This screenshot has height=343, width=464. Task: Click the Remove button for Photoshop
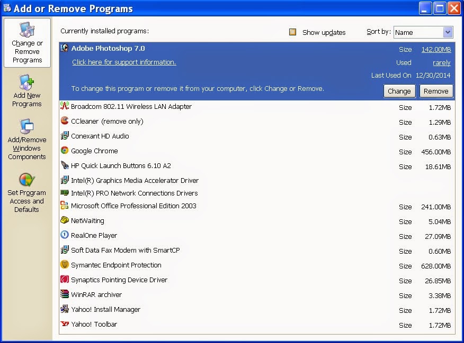pos(436,91)
